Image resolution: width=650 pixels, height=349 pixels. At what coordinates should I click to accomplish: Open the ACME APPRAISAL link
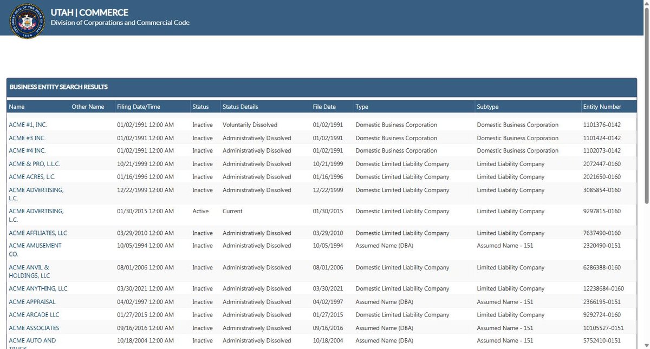click(32, 302)
